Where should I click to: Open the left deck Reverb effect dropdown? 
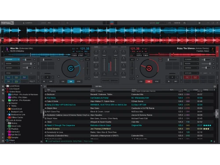[18, 64]
